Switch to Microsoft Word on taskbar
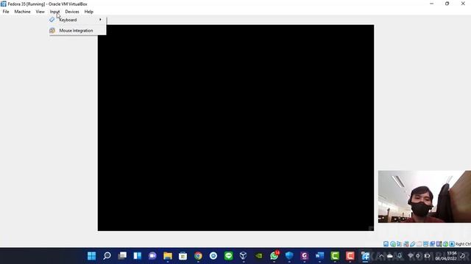Image resolution: width=471 pixels, height=264 pixels. click(x=319, y=256)
